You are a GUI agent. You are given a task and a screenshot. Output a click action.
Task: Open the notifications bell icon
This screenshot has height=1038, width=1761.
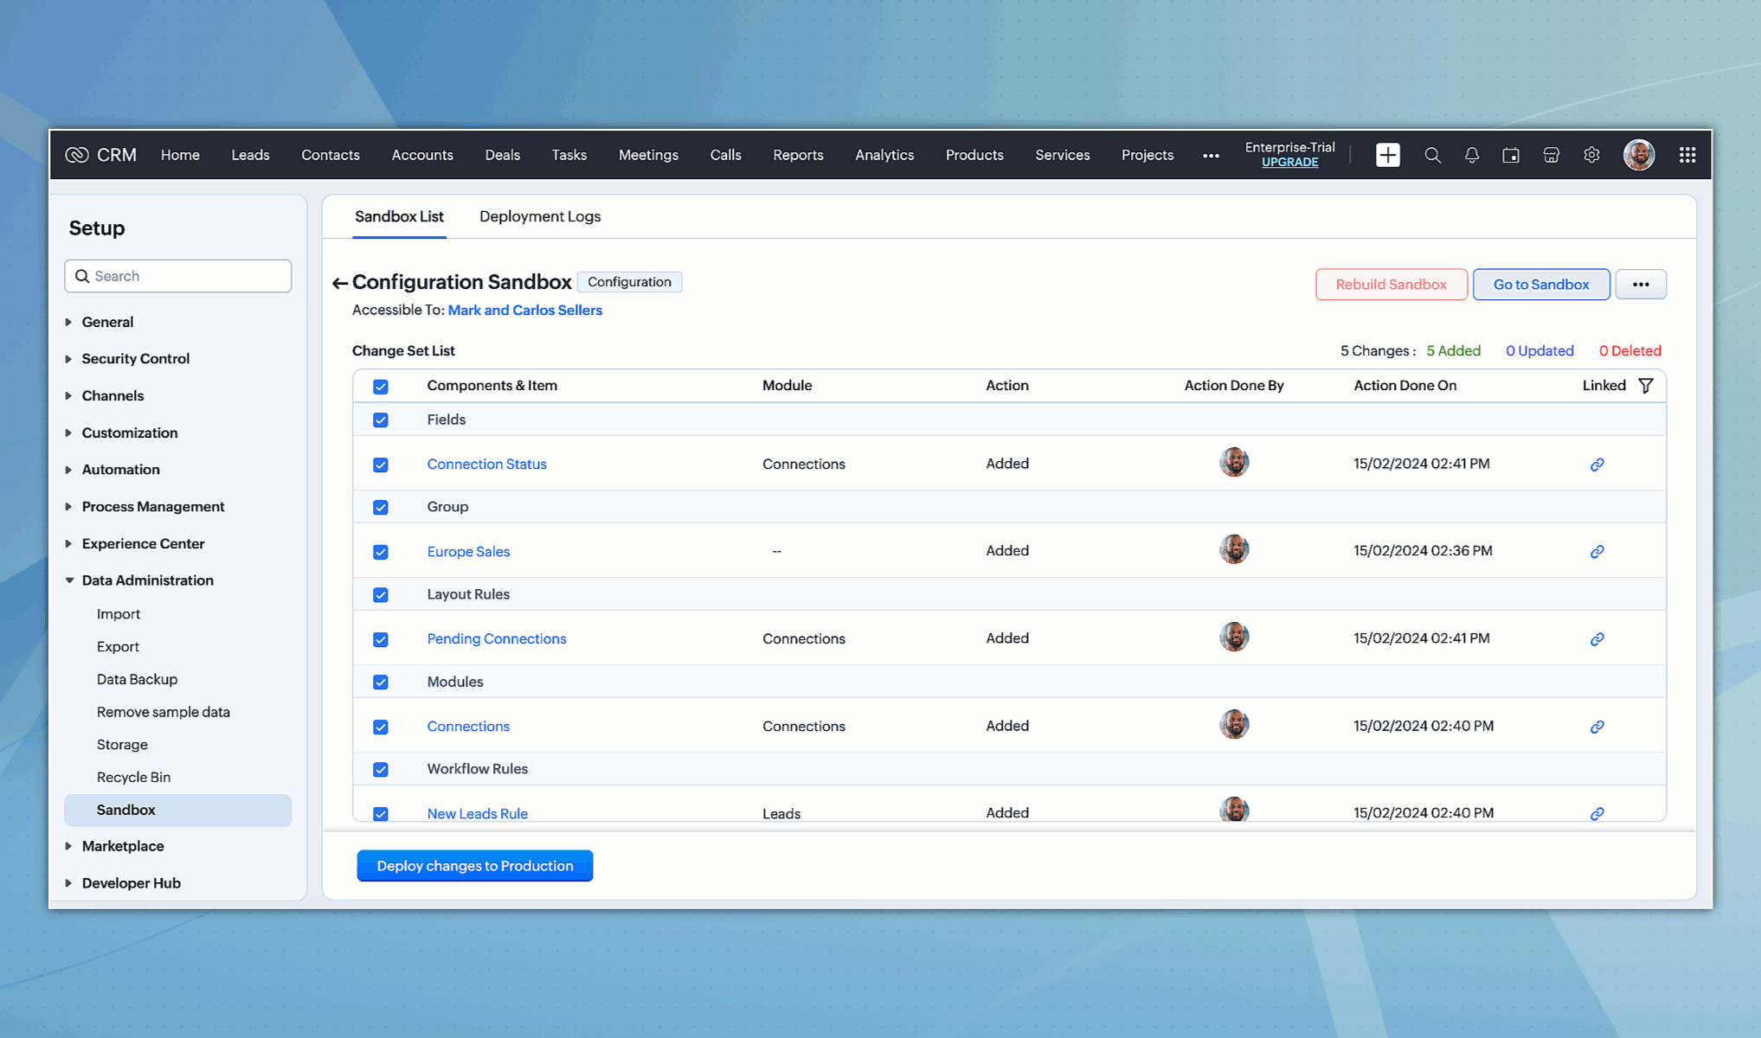tap(1471, 155)
